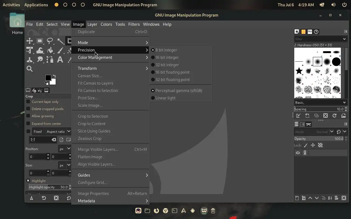
Task: Click the black foreground color swatch
Action: [48, 78]
